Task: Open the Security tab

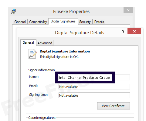Action: pyautogui.click(x=85, y=22)
